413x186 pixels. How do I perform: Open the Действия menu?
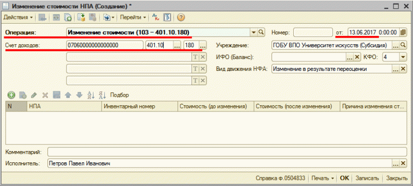[x=18, y=17]
